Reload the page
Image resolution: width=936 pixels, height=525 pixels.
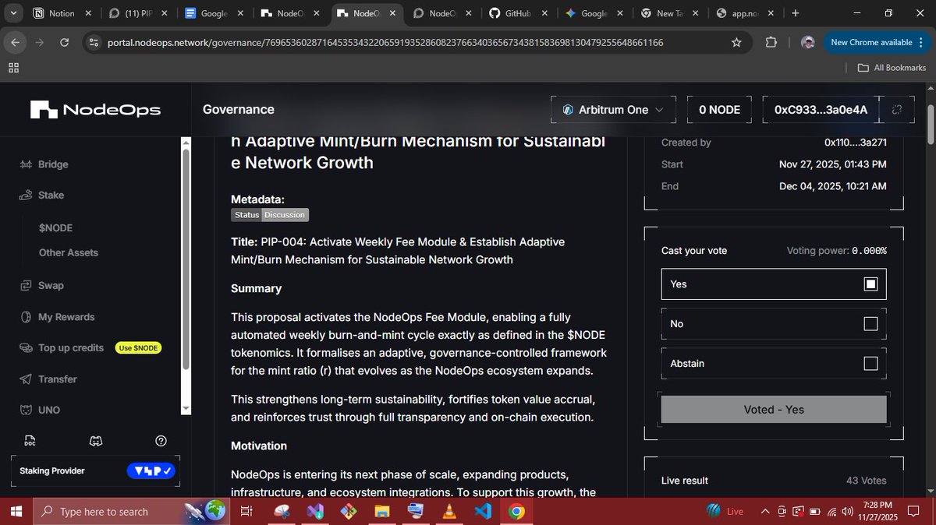64,42
